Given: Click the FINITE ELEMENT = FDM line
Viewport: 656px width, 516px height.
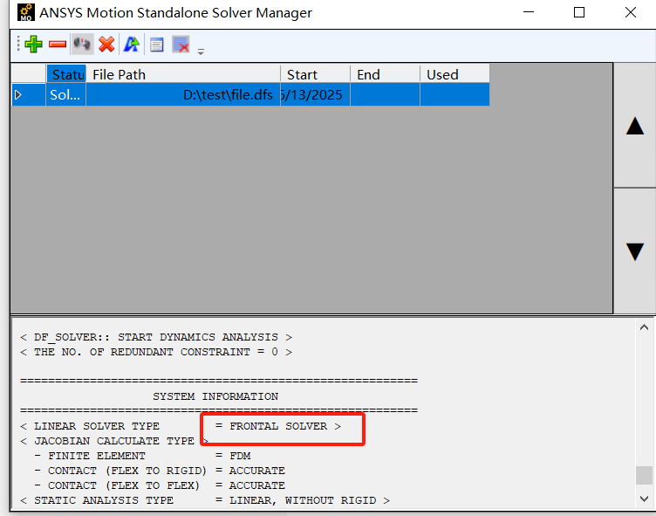Looking at the screenshot, I should point(143,456).
